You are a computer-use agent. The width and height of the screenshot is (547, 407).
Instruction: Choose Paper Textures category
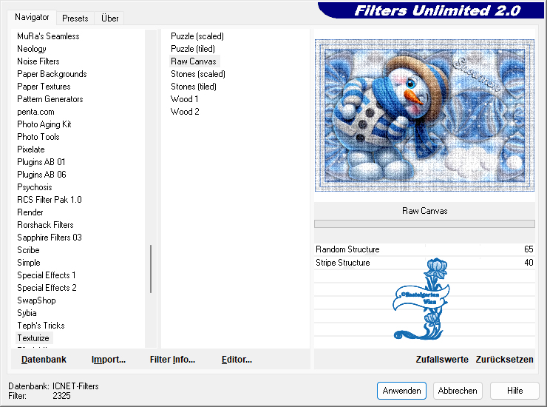pos(44,87)
